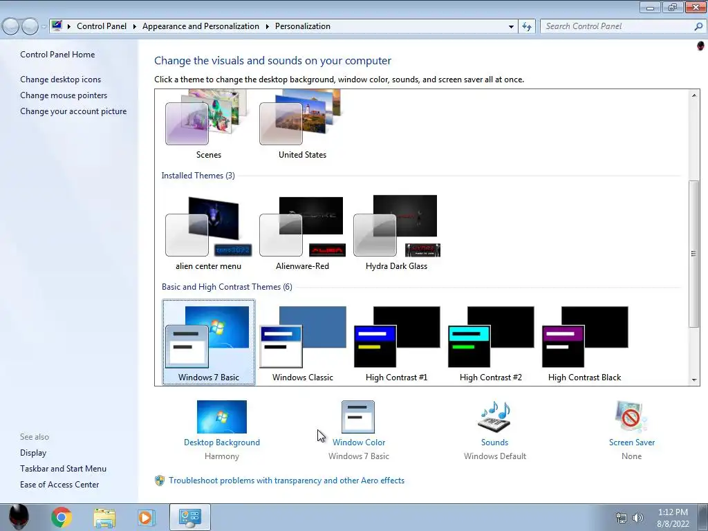
Task: Expand the arrow after Control Panel breadcrumb
Action: (135, 26)
